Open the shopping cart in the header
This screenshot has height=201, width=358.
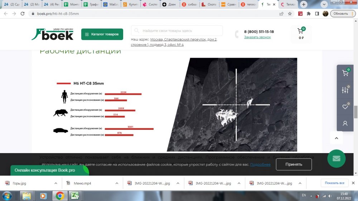click(x=301, y=33)
